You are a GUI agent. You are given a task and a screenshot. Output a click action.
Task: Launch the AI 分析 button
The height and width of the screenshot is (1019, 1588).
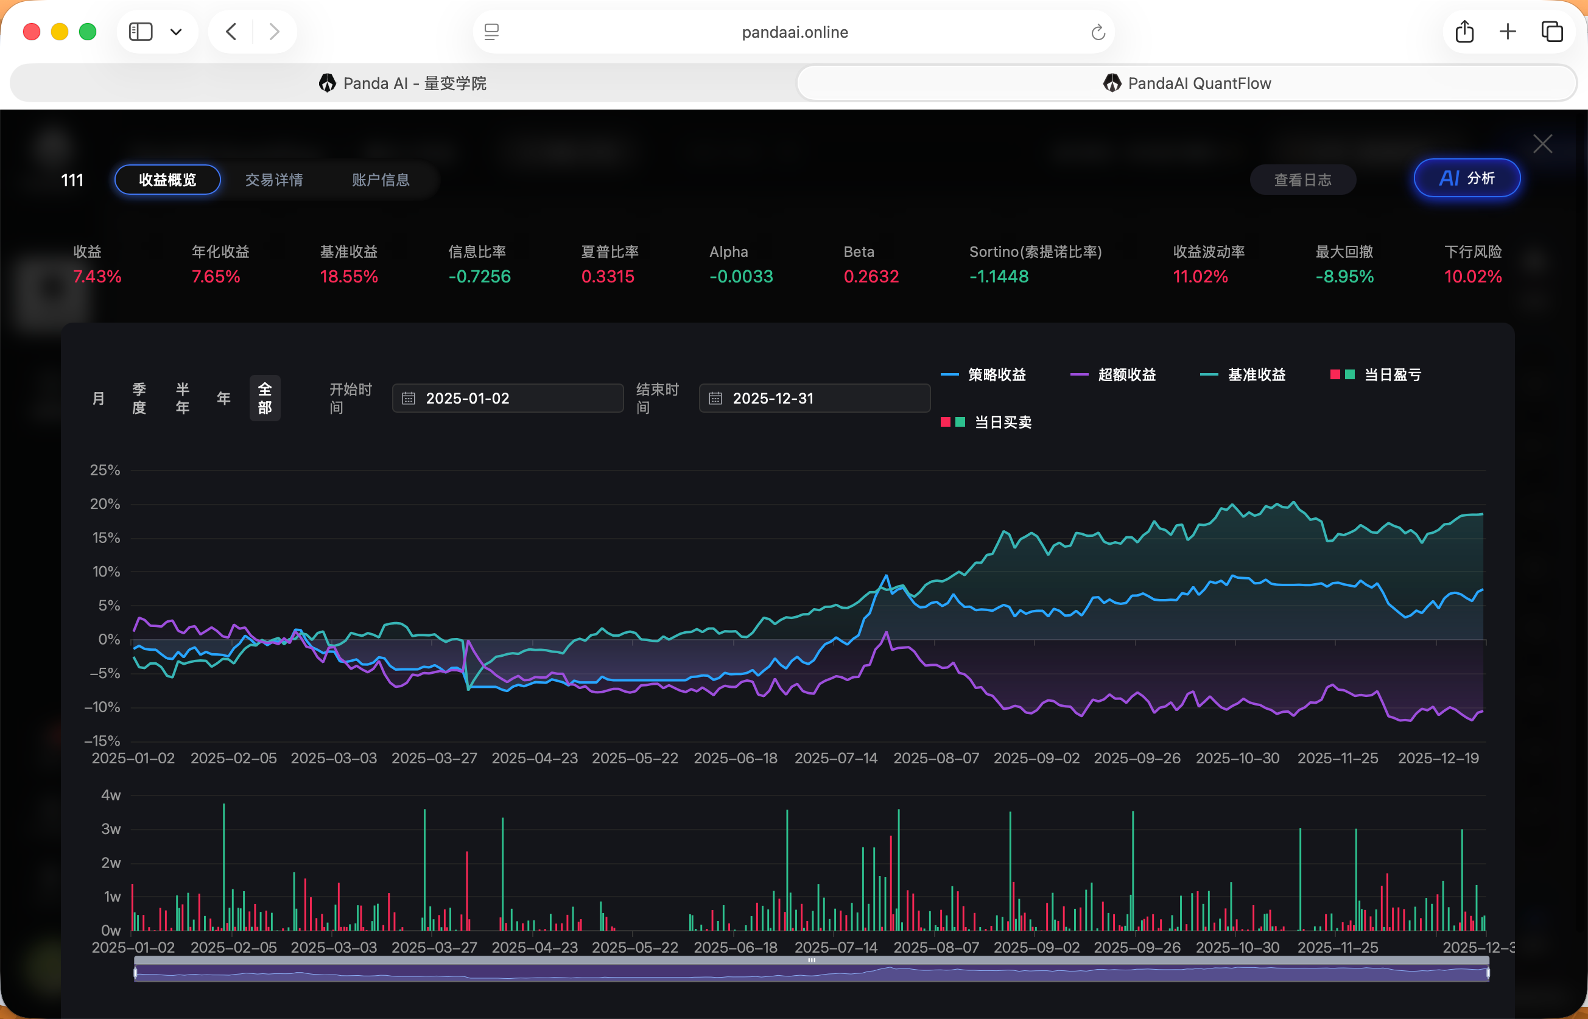1467,178
